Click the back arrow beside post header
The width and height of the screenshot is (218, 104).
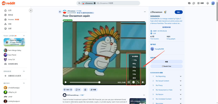tap(60, 12)
